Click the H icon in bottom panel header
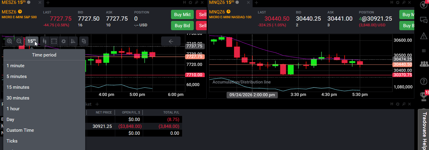This screenshot has width=429, height=150. pos(392,104)
